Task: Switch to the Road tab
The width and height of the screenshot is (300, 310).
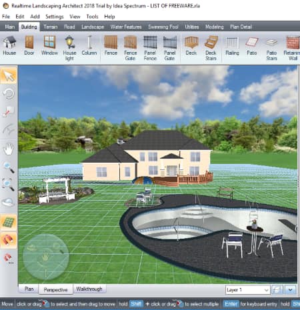Action: [69, 27]
